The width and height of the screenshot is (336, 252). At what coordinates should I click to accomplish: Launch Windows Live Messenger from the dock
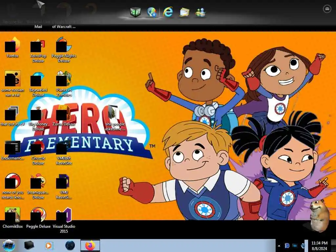[x=200, y=12]
